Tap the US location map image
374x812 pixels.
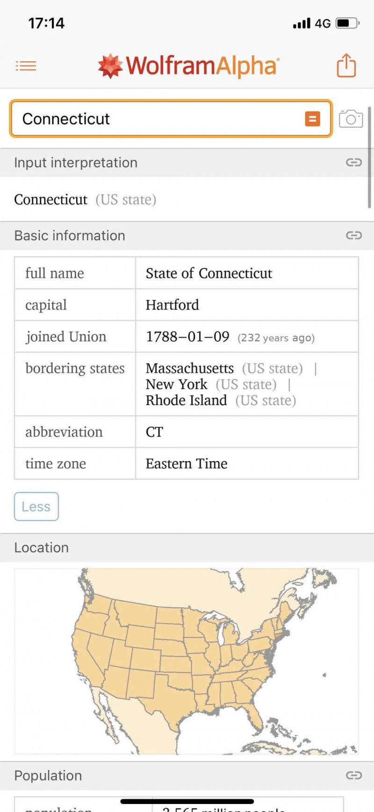click(187, 661)
